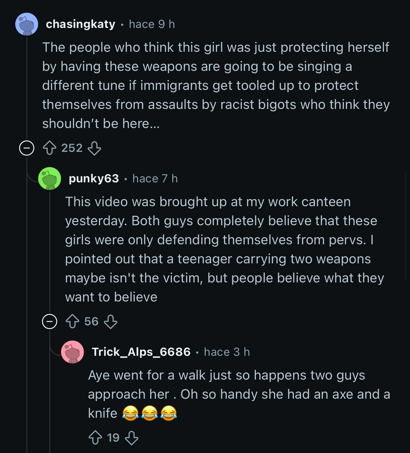Screen dimensions: 410x453
Task: Click the scrollbar on right edge
Action: (406, 226)
